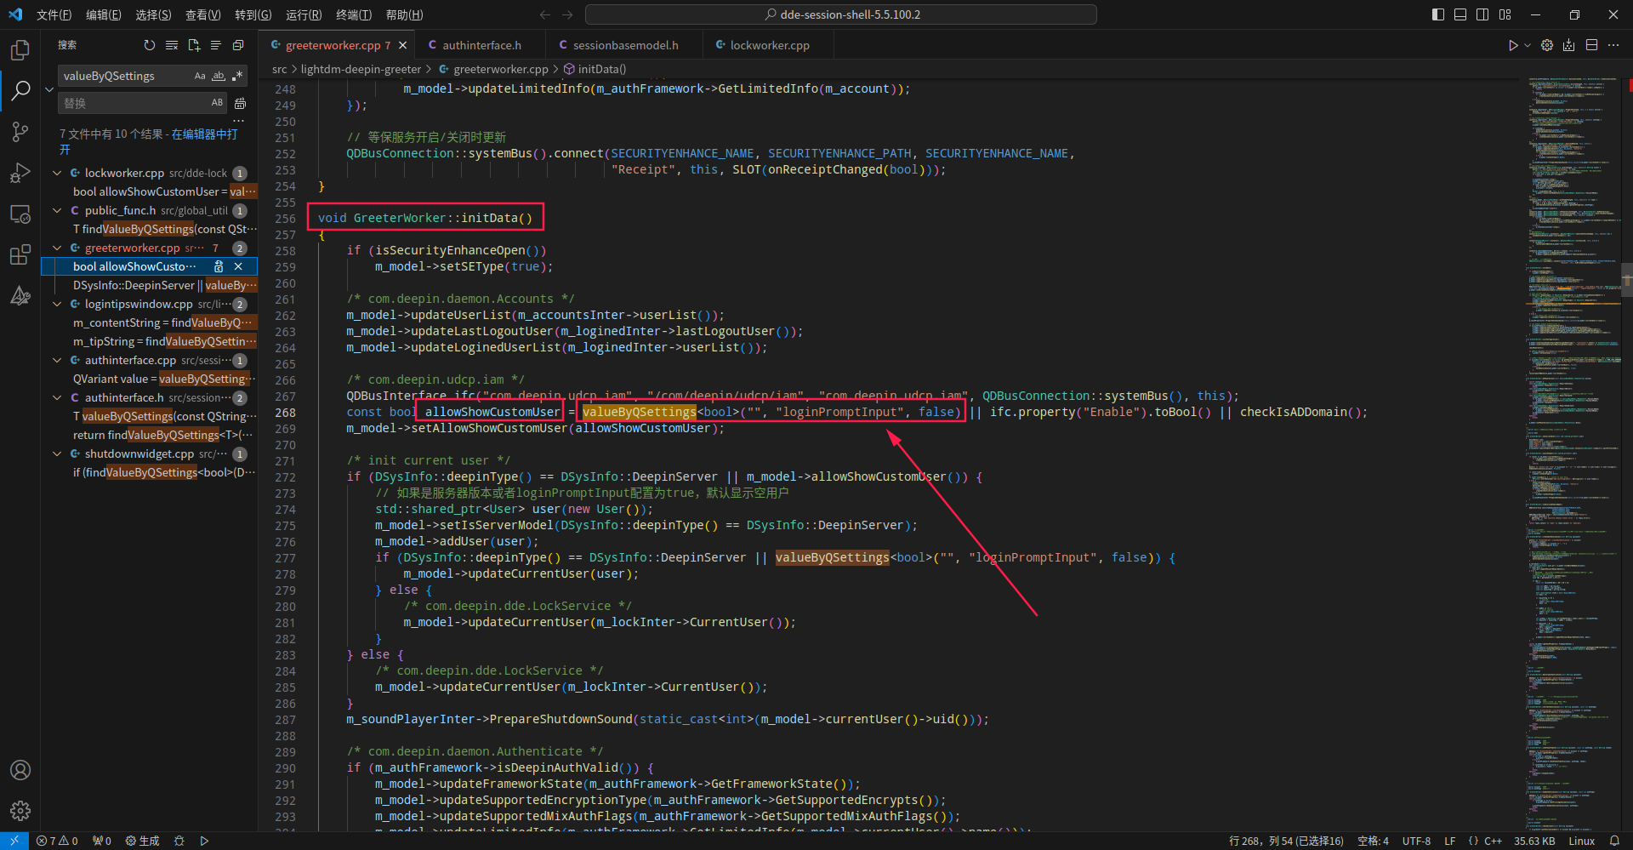Open the Explorer view in the activity bar
This screenshot has height=850, width=1633.
click(x=20, y=50)
